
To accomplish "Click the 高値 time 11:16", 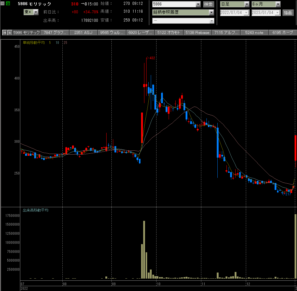I will click(x=138, y=11).
